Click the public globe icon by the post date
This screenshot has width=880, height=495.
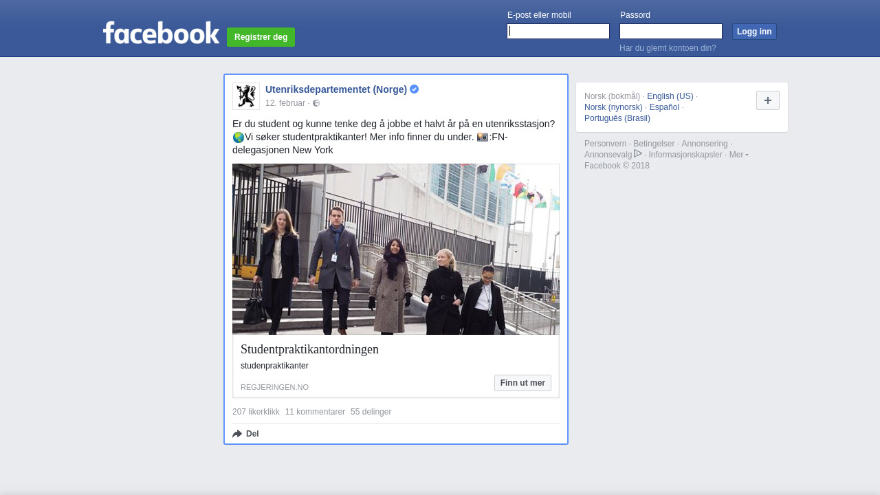[x=316, y=103]
